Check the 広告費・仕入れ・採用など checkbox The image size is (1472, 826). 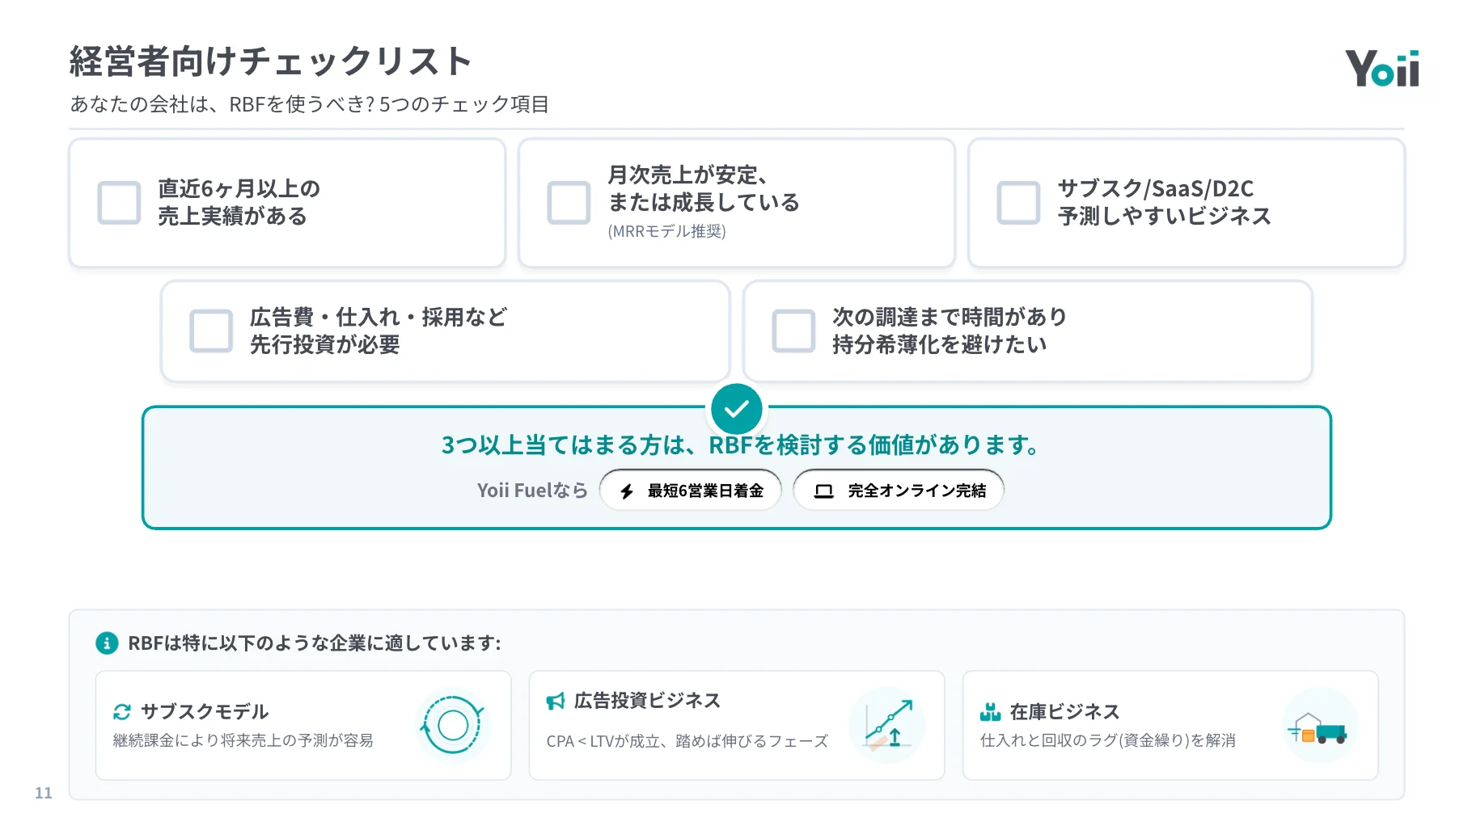pyautogui.click(x=211, y=331)
